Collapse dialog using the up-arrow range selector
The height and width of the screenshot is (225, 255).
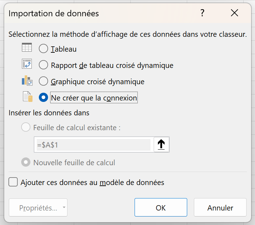click(x=161, y=144)
